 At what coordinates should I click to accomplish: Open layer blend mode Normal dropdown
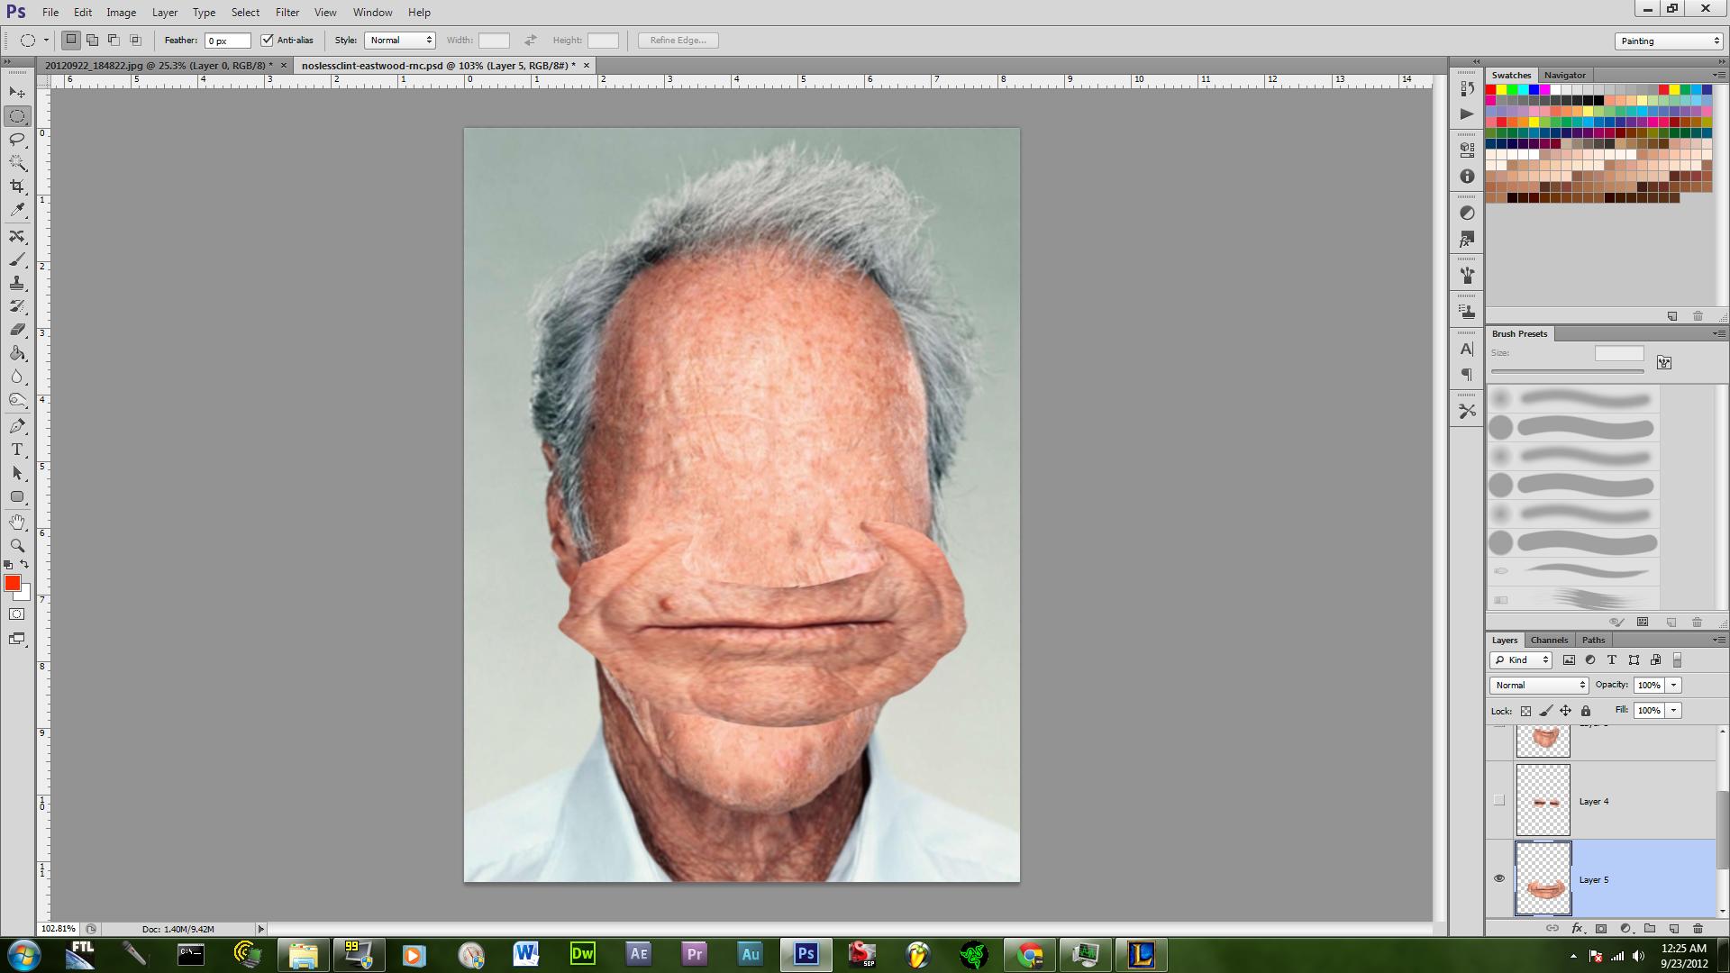(x=1539, y=686)
